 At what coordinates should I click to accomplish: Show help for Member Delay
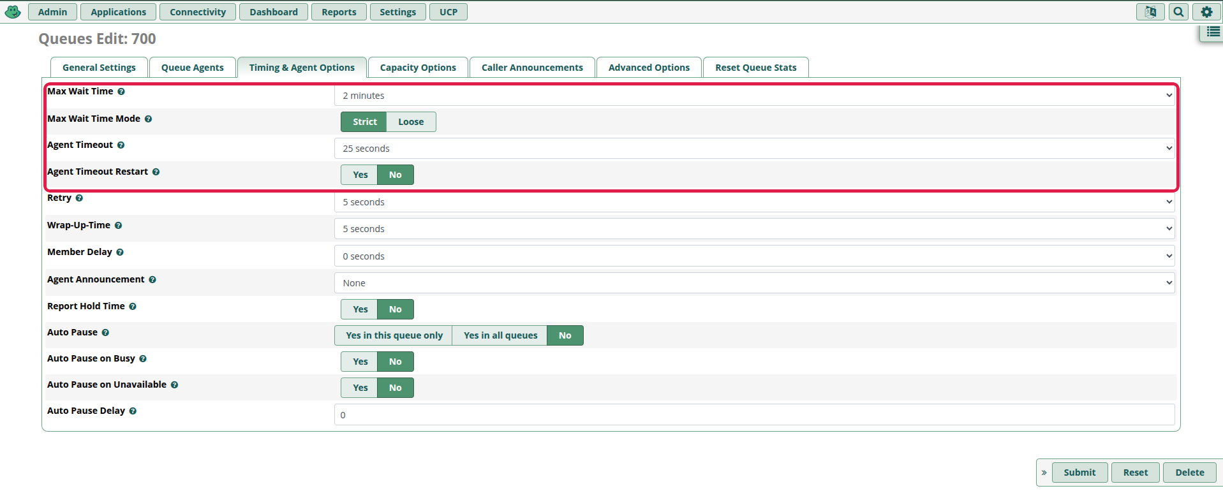click(x=120, y=253)
